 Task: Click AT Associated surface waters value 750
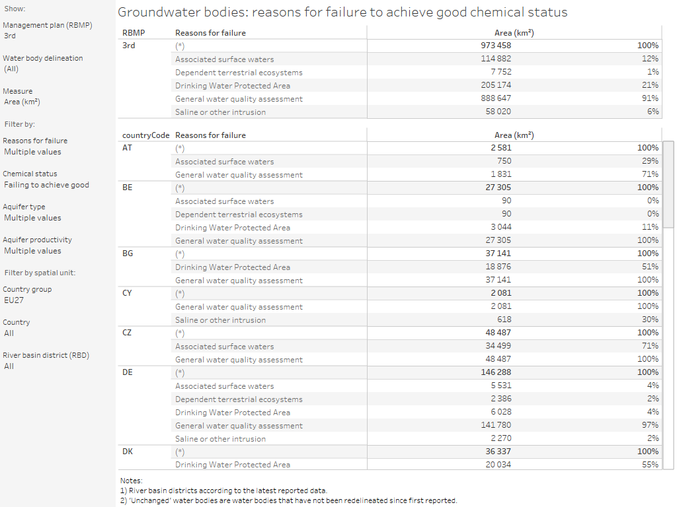[x=504, y=161]
